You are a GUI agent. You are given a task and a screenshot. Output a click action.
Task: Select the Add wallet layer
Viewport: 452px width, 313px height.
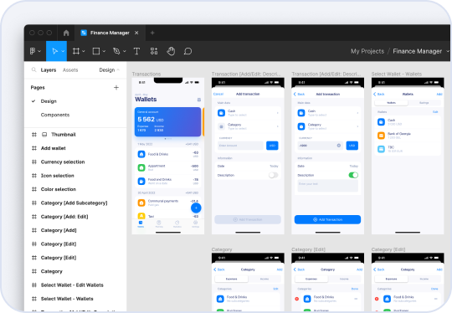tap(54, 148)
